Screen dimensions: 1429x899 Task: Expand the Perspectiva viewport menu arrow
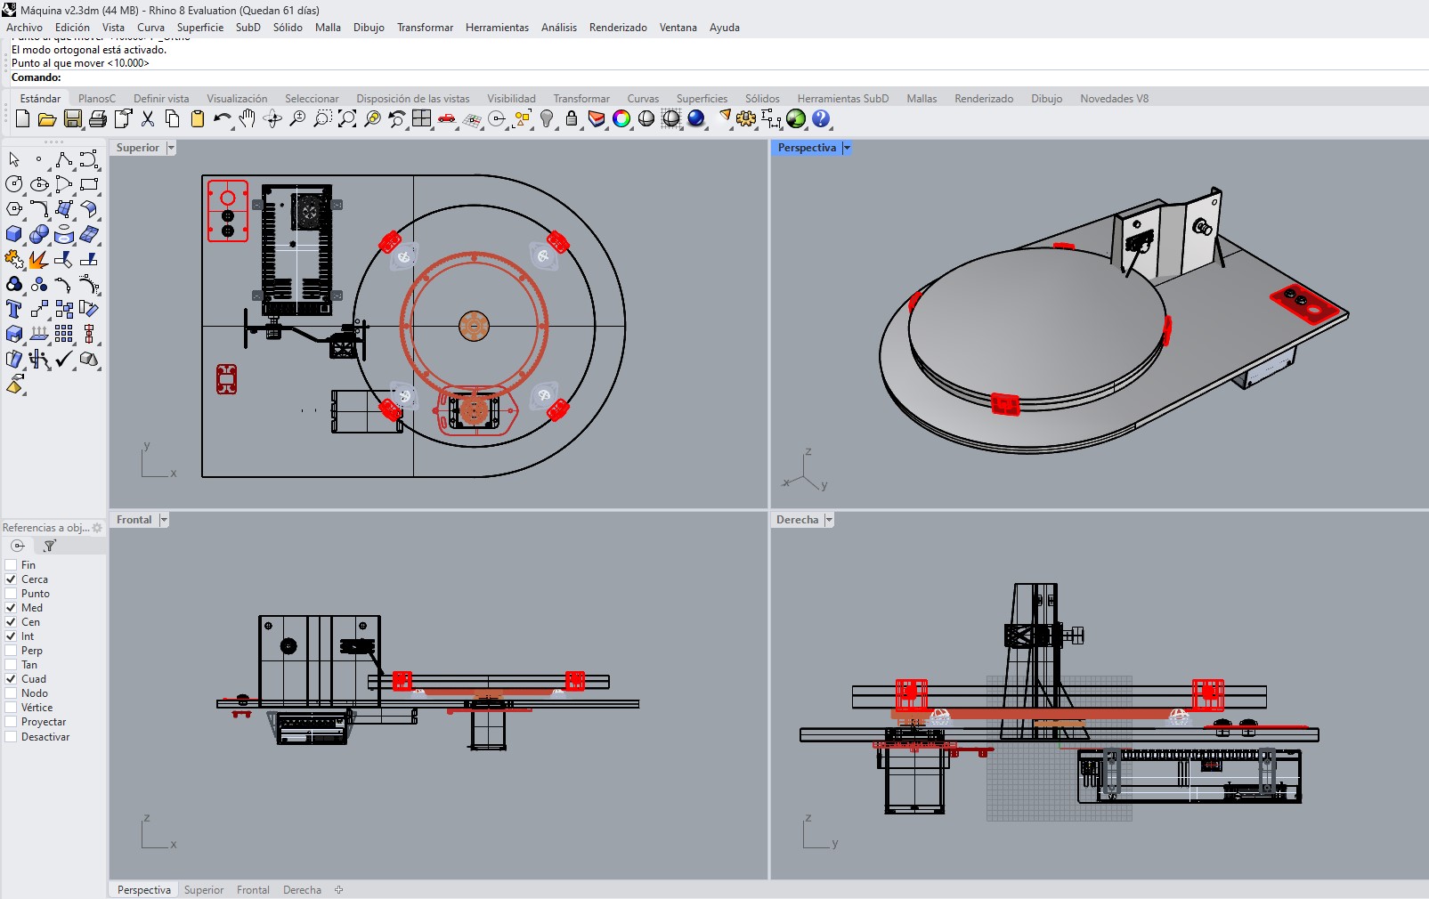(847, 148)
